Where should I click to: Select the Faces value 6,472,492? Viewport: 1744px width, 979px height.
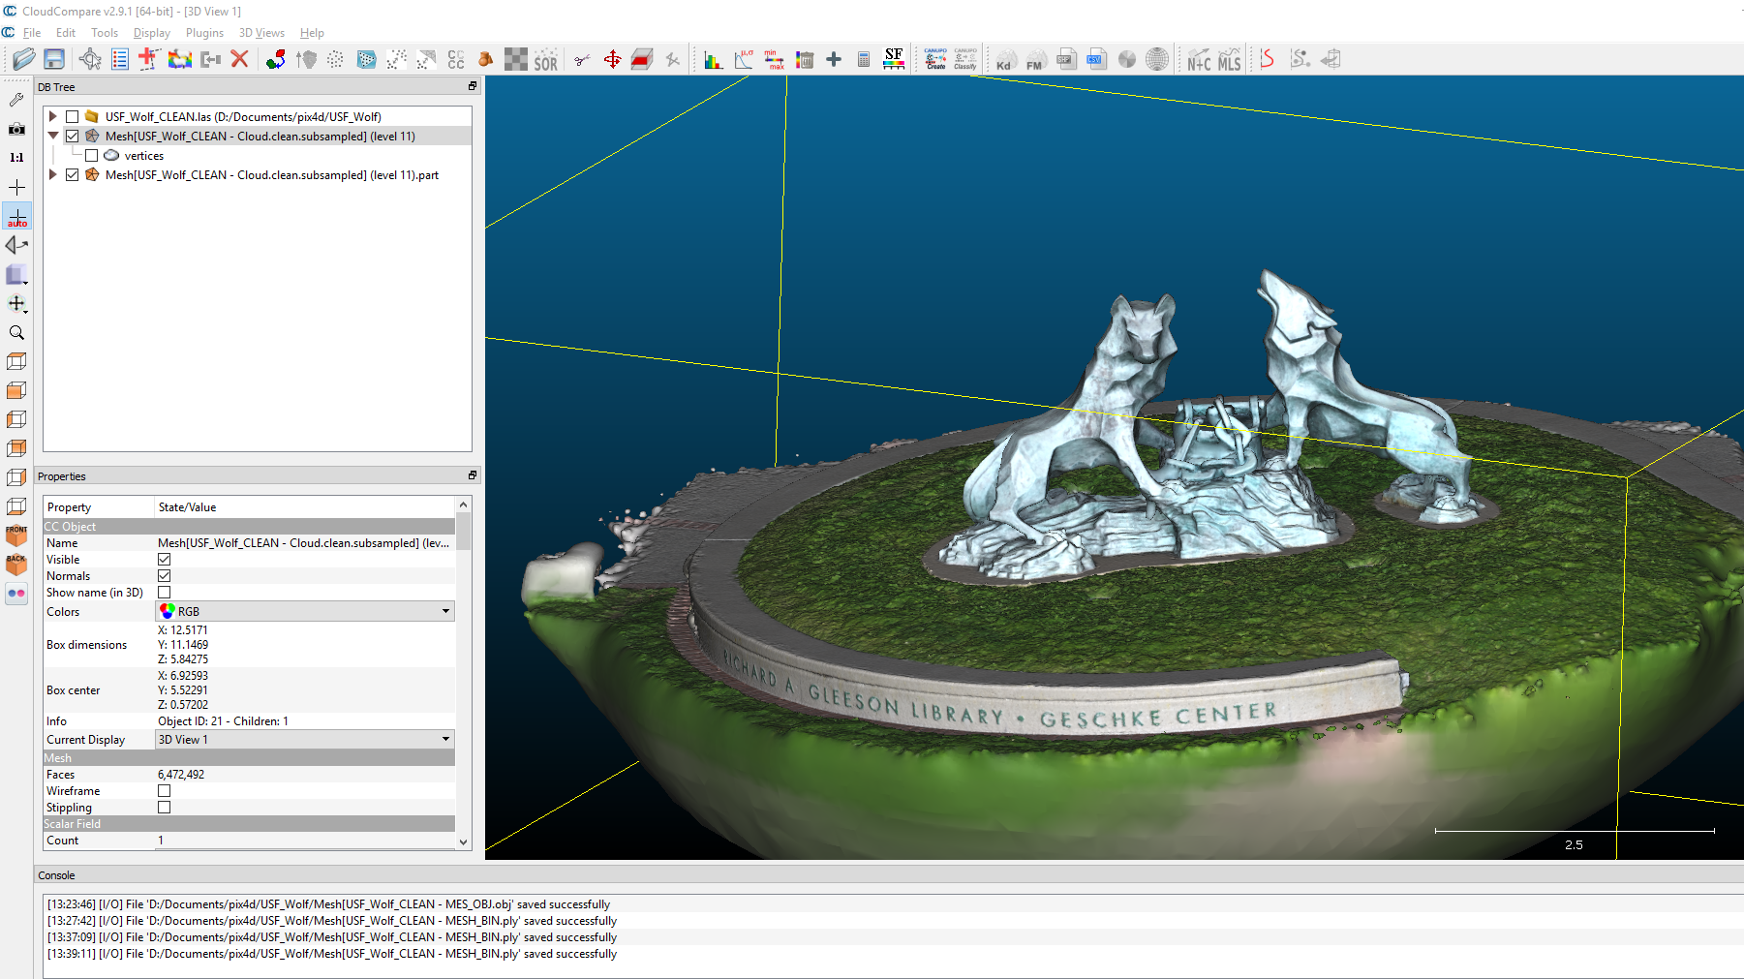click(181, 774)
